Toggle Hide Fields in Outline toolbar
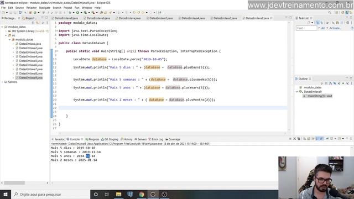 pyautogui.click(x=335, y=83)
